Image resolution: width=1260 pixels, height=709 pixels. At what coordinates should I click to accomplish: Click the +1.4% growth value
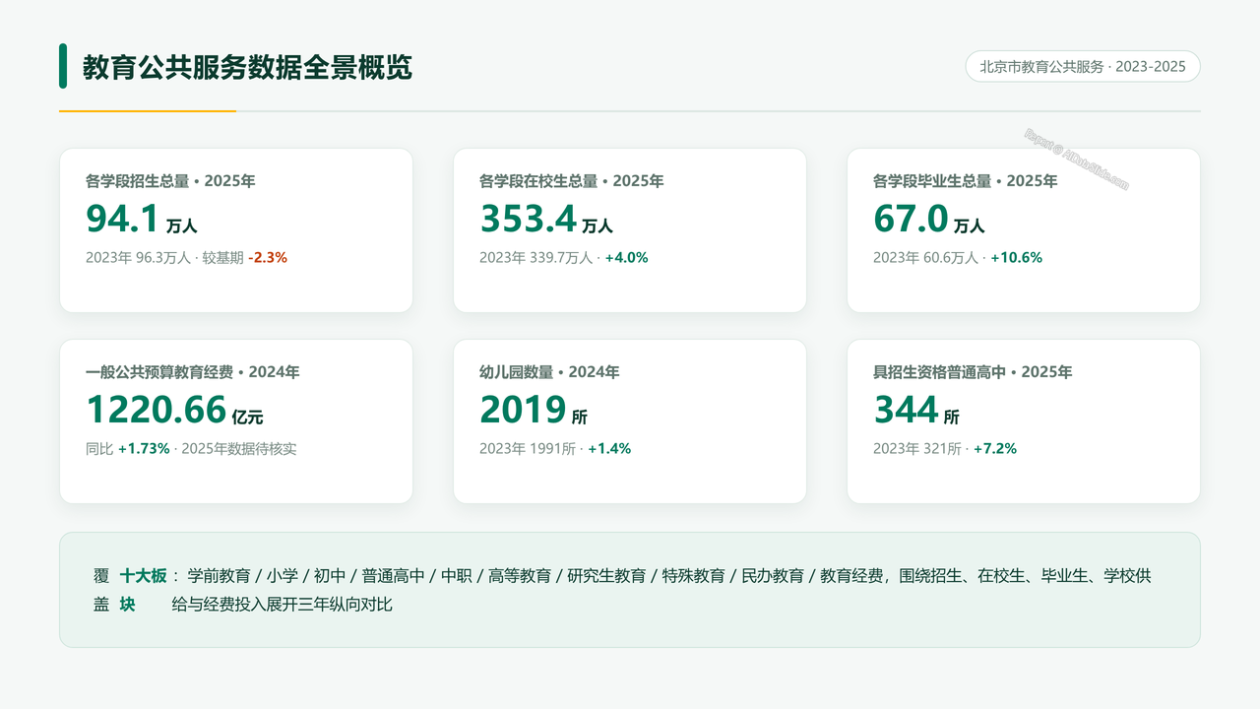[609, 448]
